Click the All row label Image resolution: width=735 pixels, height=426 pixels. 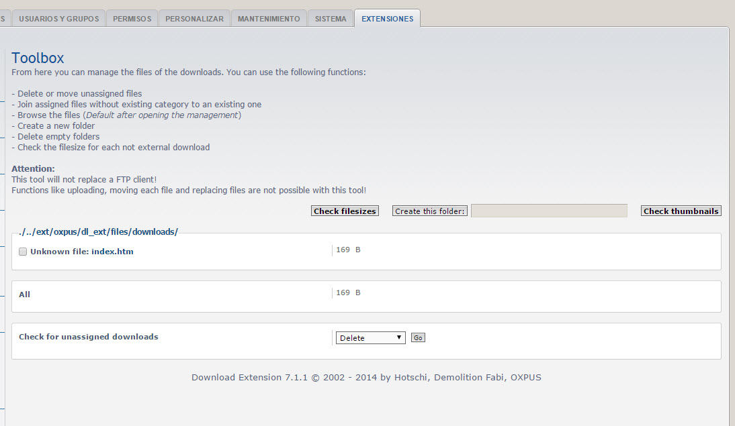coord(24,295)
